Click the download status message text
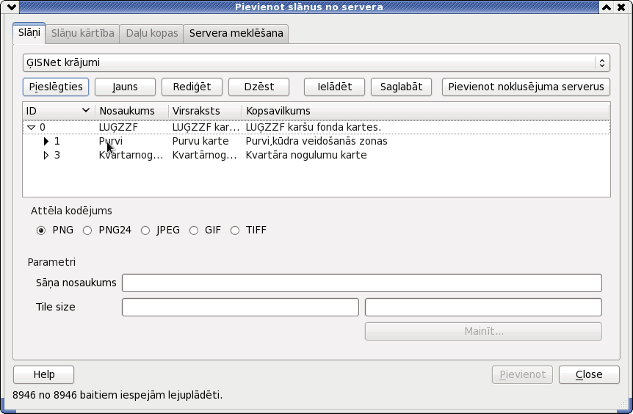The image size is (633, 414). coord(117,395)
